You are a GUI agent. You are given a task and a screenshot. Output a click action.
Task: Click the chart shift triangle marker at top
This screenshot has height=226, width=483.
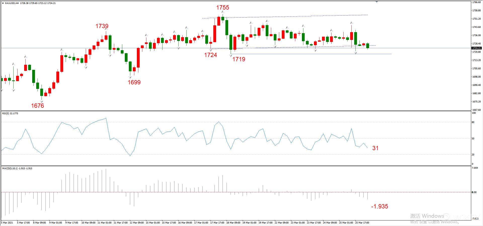pos(377,2)
